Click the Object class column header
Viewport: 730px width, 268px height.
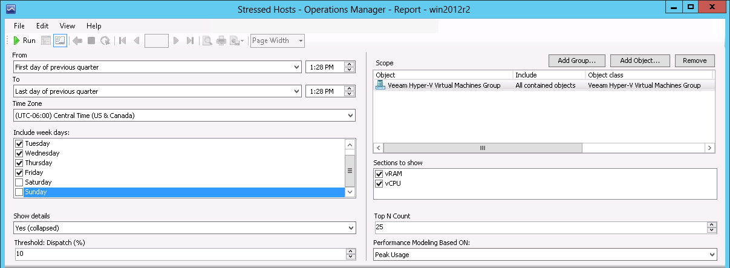click(x=649, y=75)
